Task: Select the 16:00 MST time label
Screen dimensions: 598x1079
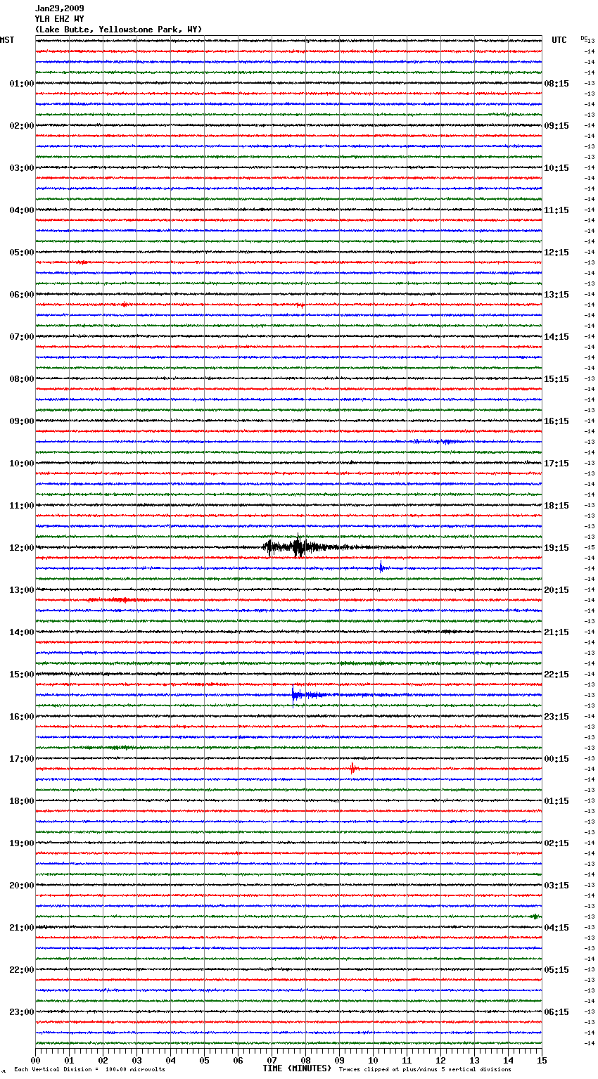Action: tap(21, 717)
